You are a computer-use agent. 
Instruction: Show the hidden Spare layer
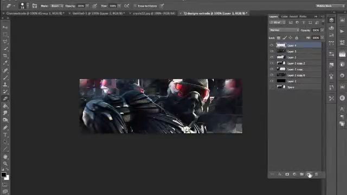272,87
